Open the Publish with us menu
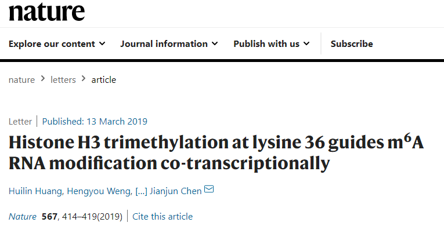Viewport: 444px width, 226px height. (x=271, y=44)
